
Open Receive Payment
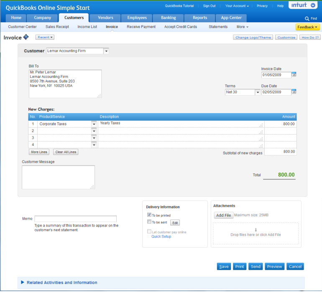tap(141, 27)
